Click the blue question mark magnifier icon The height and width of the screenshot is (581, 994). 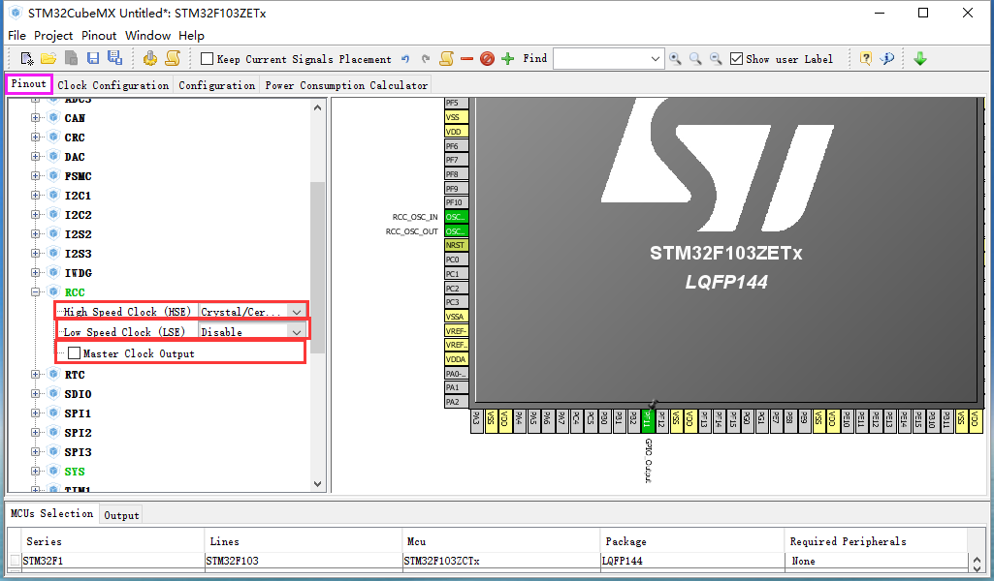pos(887,58)
